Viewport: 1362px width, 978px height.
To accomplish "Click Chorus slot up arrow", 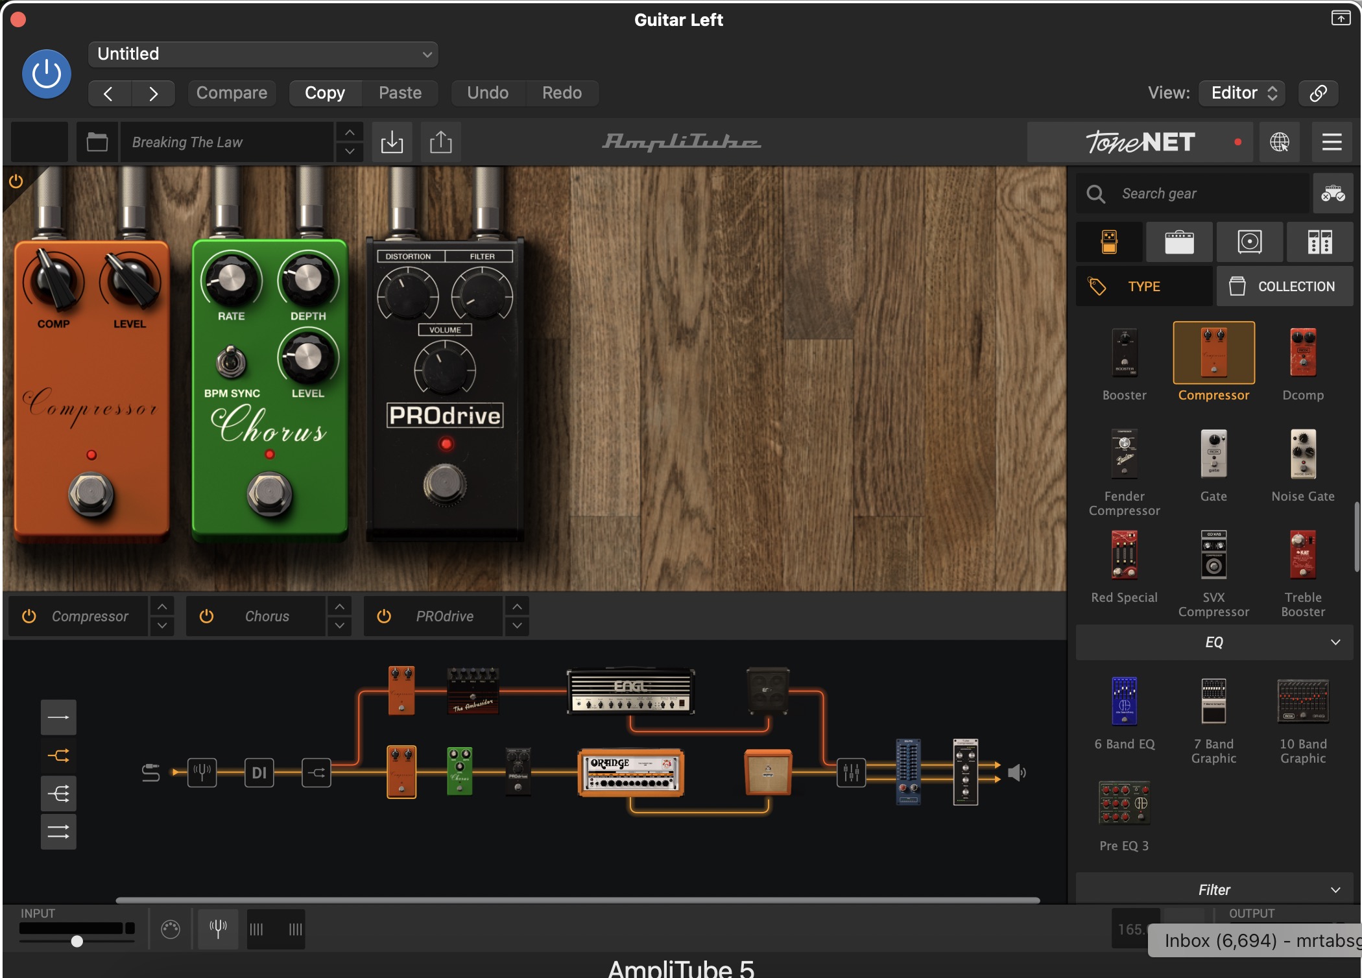I will [340, 606].
